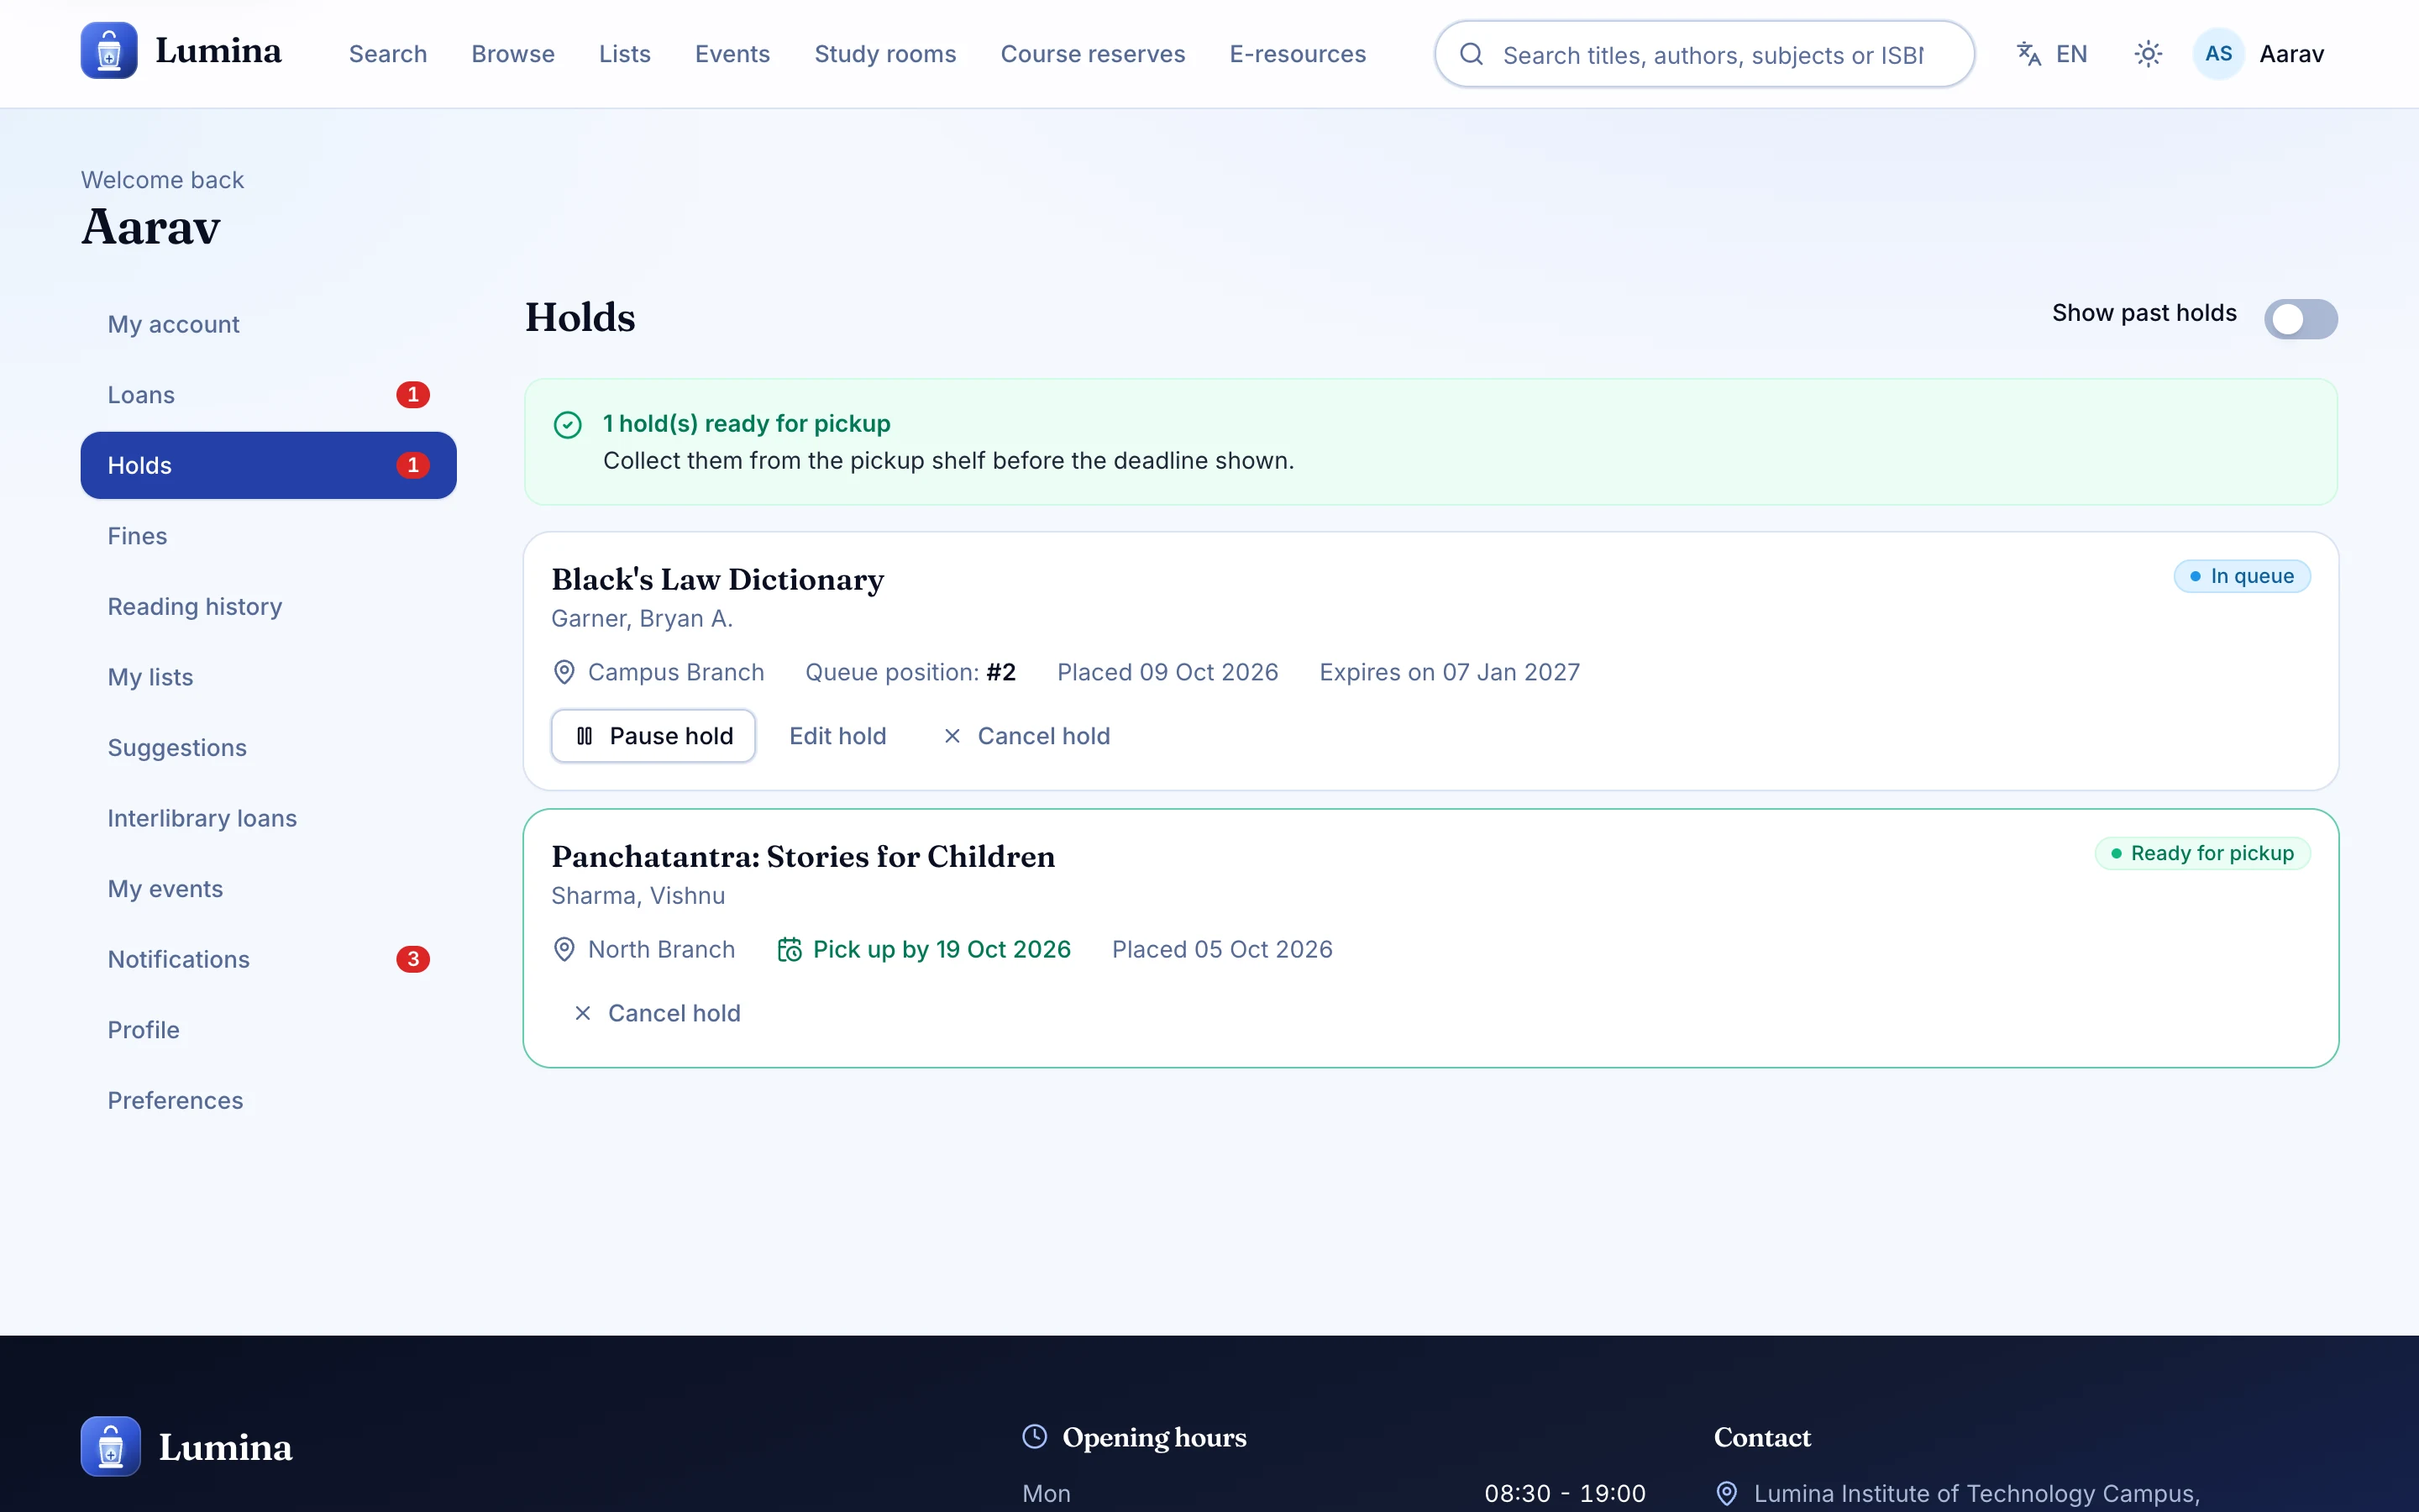Image resolution: width=2419 pixels, height=1512 pixels.
Task: Click the calendar icon beside Pick up by
Action: tap(790, 949)
